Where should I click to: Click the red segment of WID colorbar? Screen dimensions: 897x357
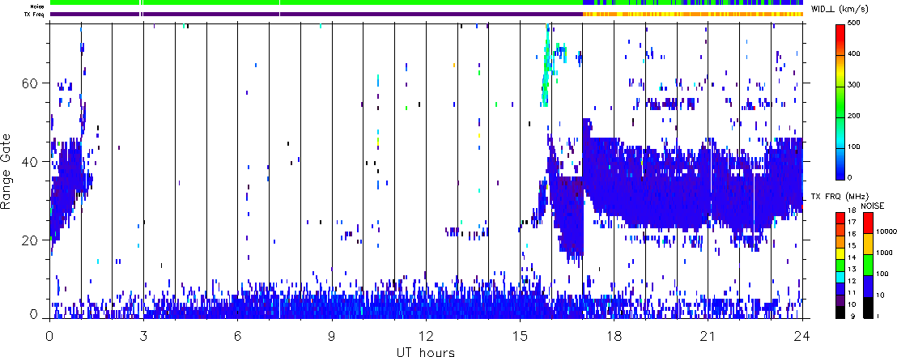point(840,40)
